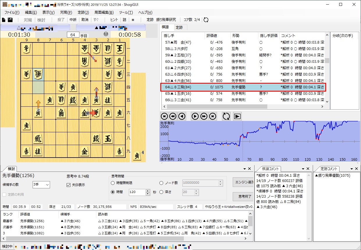Select the 時間 radio button
The image size is (361, 250).
tap(113, 192)
